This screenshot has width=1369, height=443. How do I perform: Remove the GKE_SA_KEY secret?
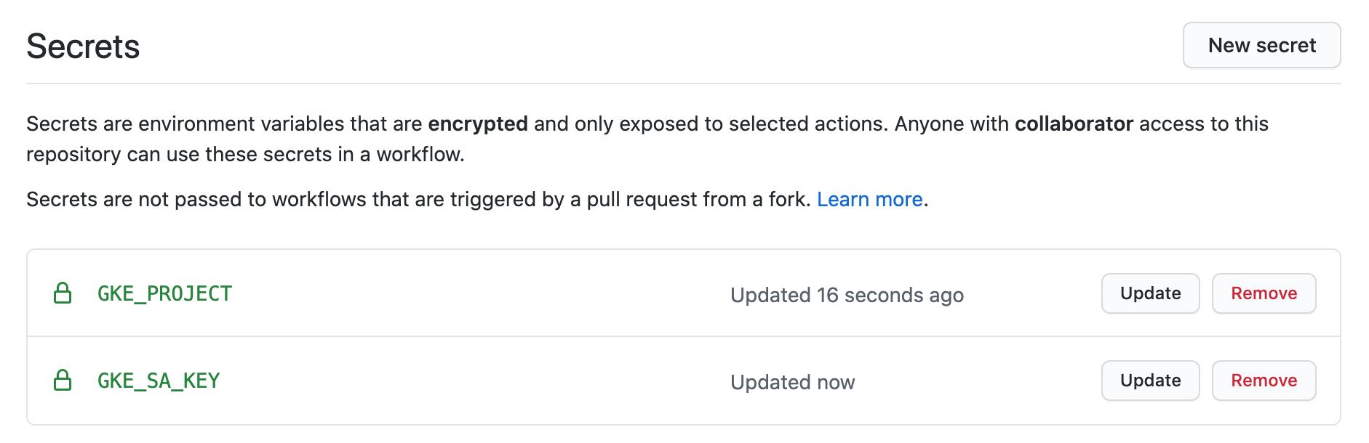pyautogui.click(x=1264, y=380)
